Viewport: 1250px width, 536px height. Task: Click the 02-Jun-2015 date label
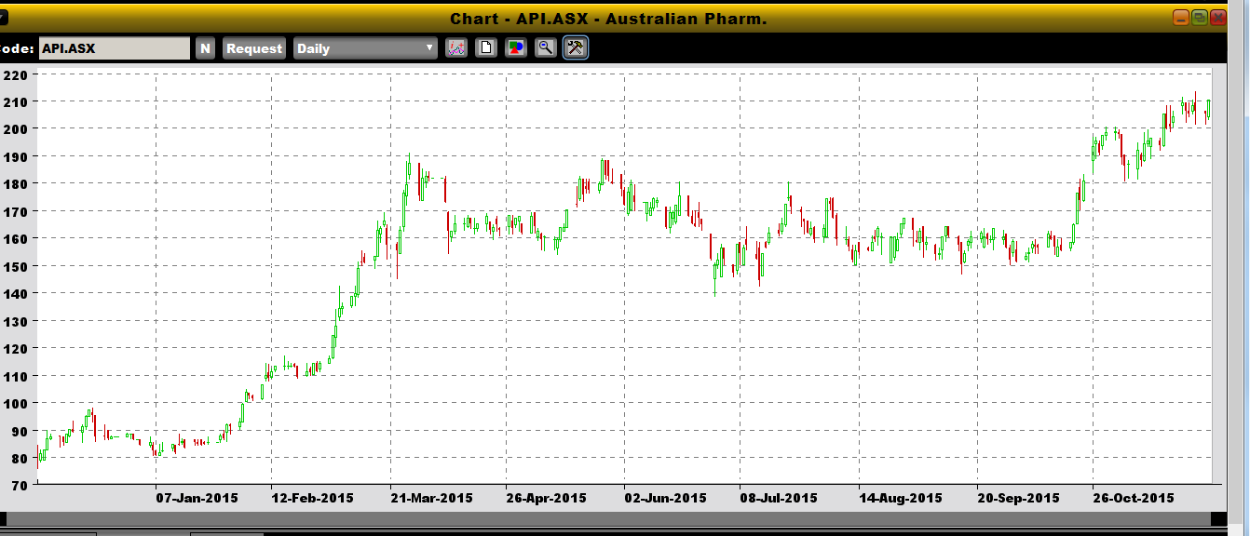pos(665,498)
